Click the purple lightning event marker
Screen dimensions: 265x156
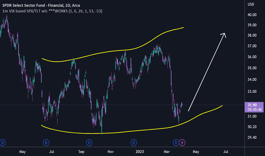point(182,143)
